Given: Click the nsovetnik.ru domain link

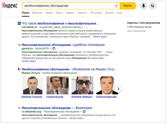Looking at the screenshot, I should (x=29, y=27).
